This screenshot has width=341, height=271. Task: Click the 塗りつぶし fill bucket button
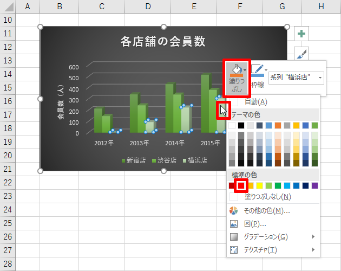(237, 78)
